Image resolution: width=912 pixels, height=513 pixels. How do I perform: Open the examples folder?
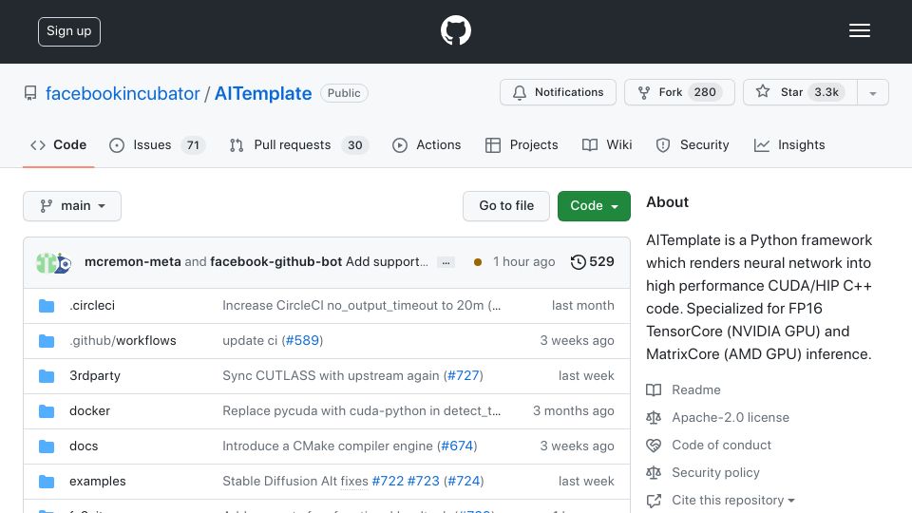97,481
